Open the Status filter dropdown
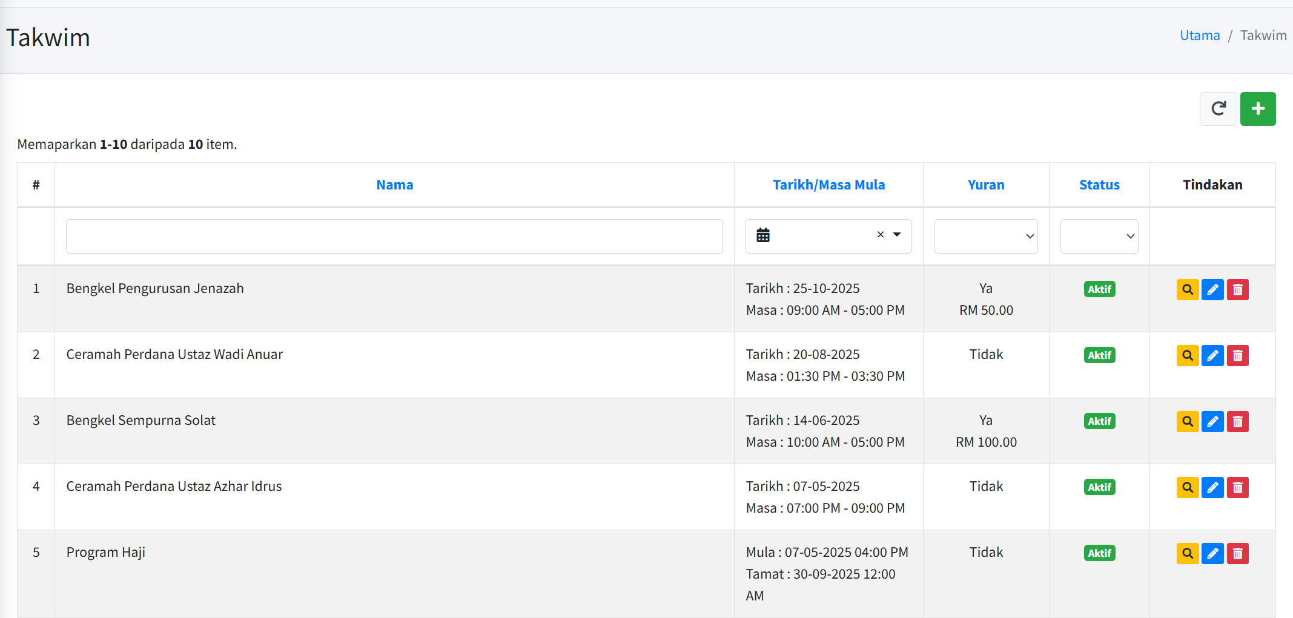 click(x=1099, y=236)
